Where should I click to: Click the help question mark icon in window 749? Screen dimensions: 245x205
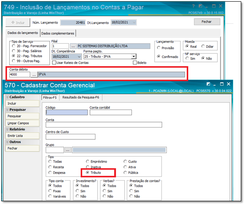coord(193,6)
